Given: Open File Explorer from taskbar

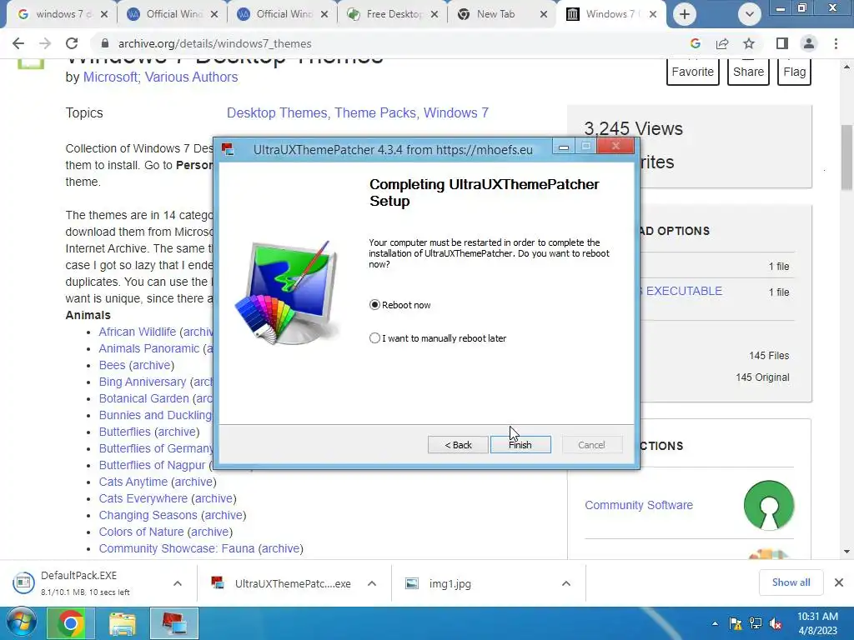Looking at the screenshot, I should [123, 623].
